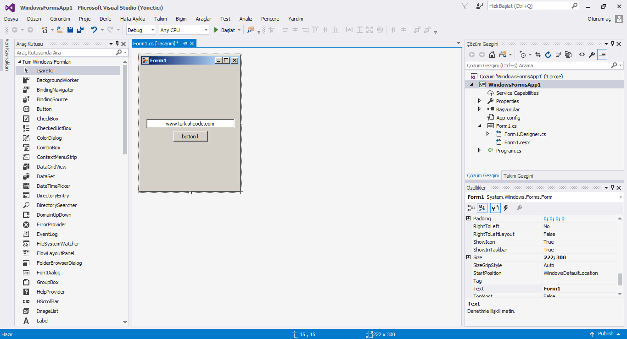Expand the Başvurular references node
The height and width of the screenshot is (339, 627).
[x=480, y=109]
